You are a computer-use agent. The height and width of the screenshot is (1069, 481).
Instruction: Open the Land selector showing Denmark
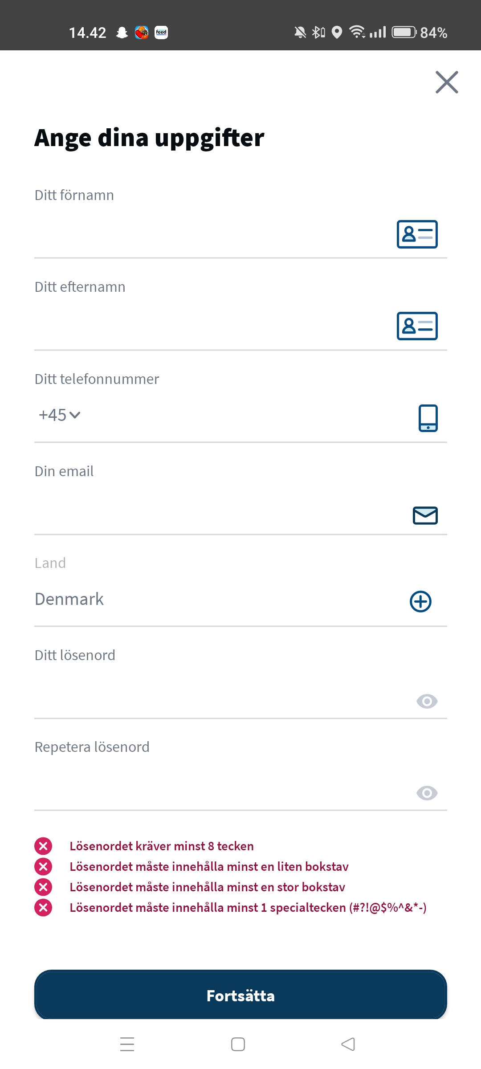click(214, 600)
